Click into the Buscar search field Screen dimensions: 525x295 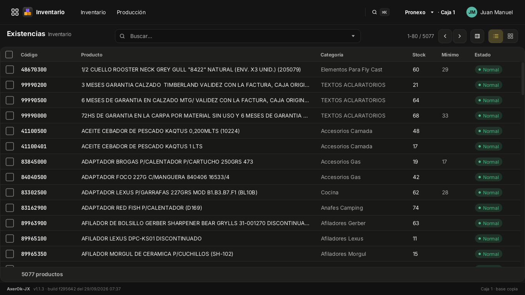[x=238, y=36]
